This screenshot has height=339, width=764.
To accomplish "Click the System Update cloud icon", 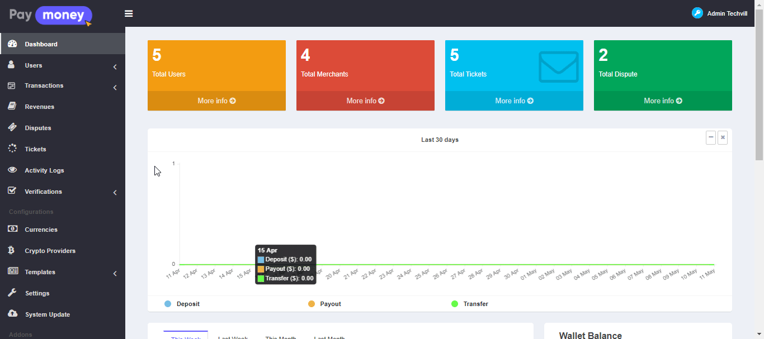I will (x=12, y=314).
